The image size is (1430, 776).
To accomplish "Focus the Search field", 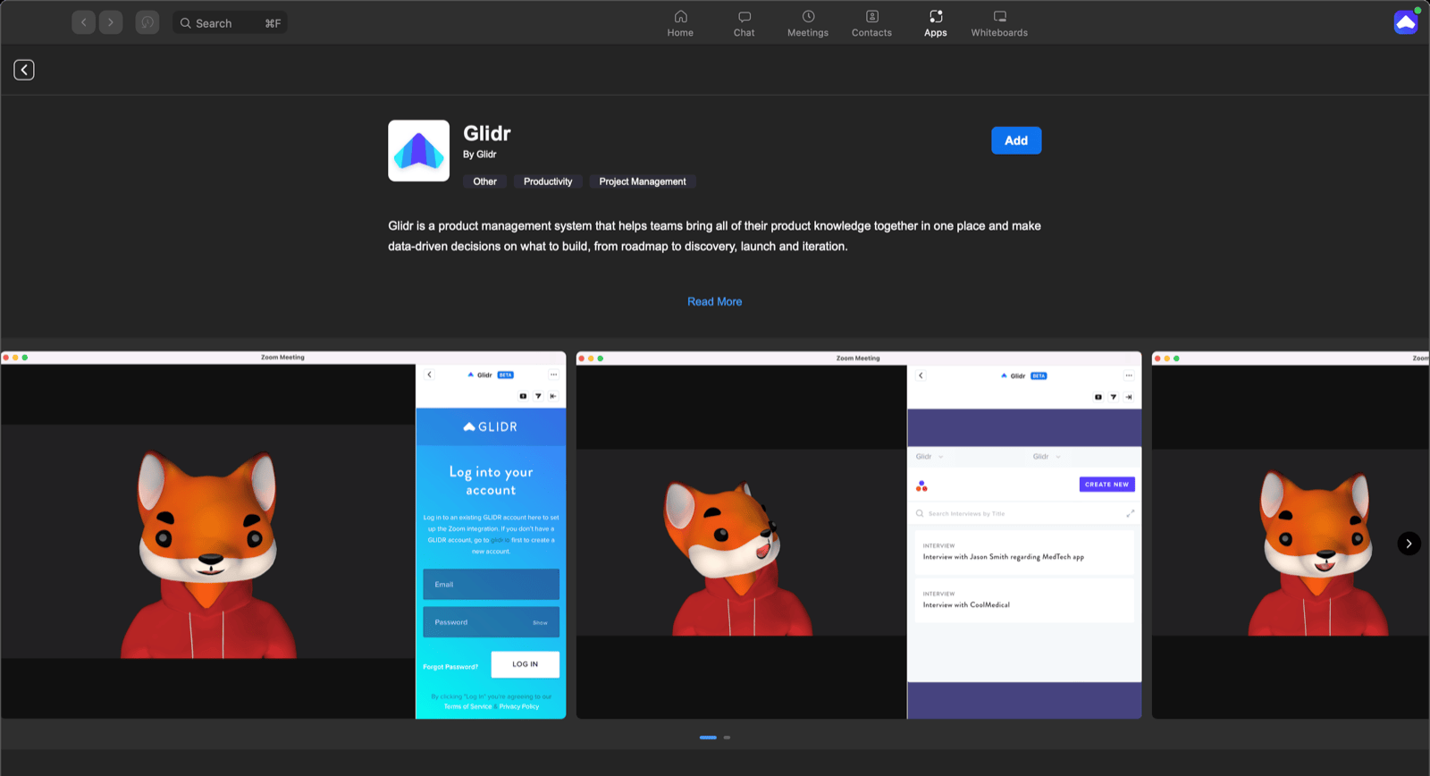I will (x=230, y=22).
